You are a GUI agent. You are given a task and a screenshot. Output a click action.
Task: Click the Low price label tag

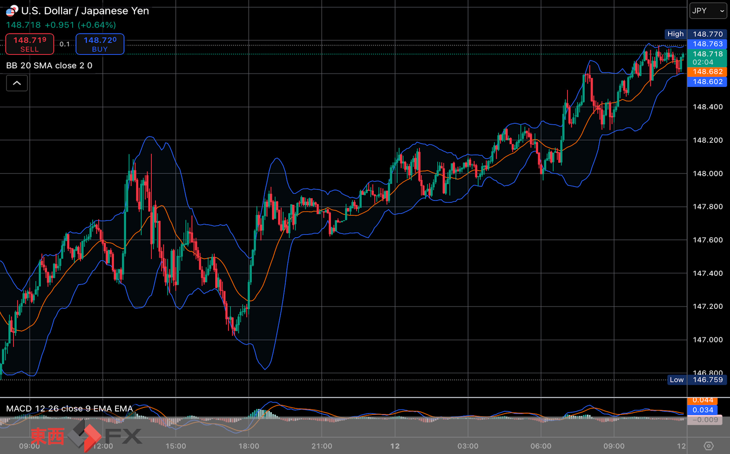coord(676,380)
